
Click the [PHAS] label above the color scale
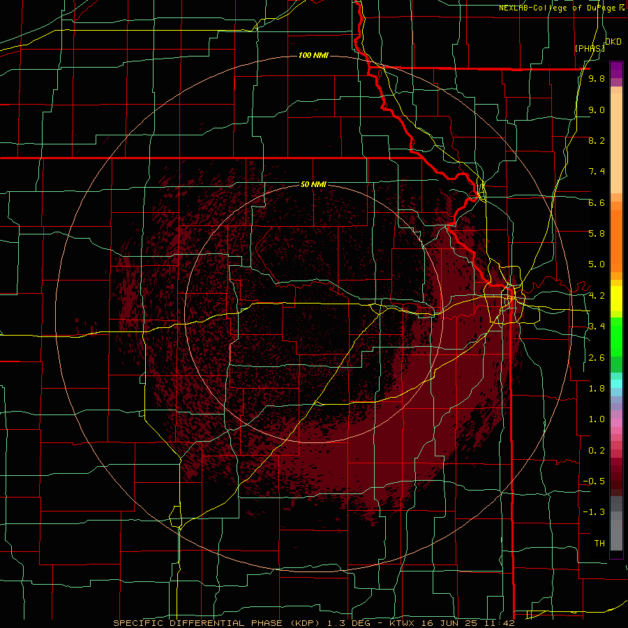pyautogui.click(x=590, y=48)
